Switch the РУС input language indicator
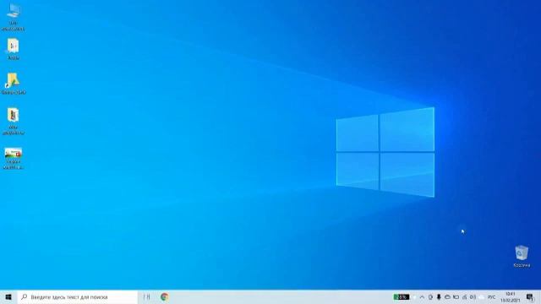 [492, 296]
